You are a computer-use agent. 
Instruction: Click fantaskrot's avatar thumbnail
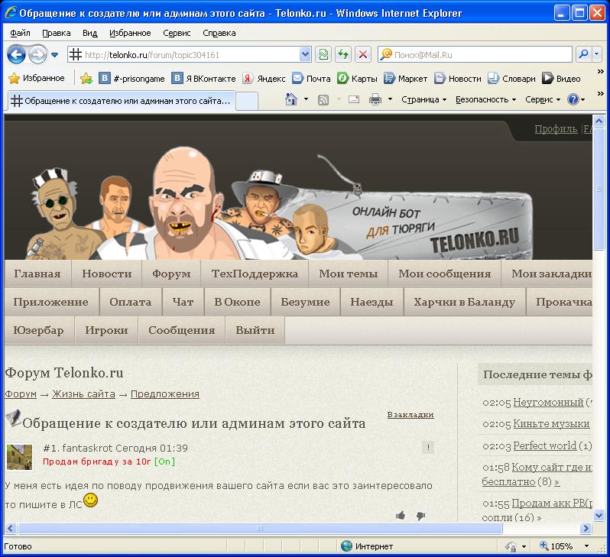19,457
